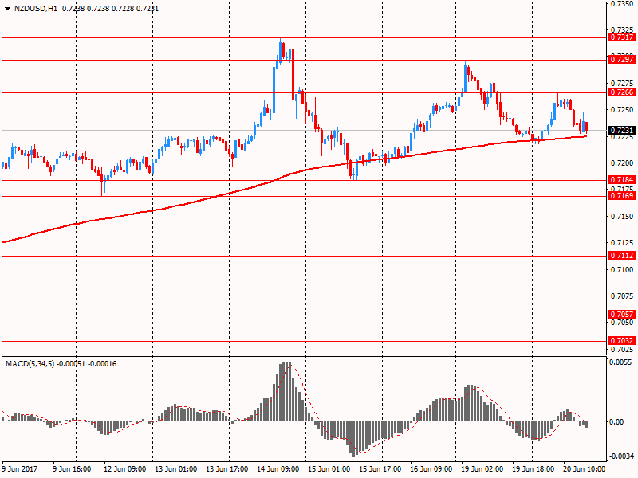
Task: Click the 9 Jun 2017 time label
Action: 19,469
